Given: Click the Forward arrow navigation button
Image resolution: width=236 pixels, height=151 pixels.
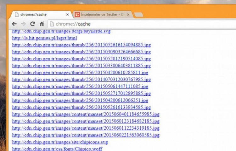Looking at the screenshot, I should coord(23,24).
